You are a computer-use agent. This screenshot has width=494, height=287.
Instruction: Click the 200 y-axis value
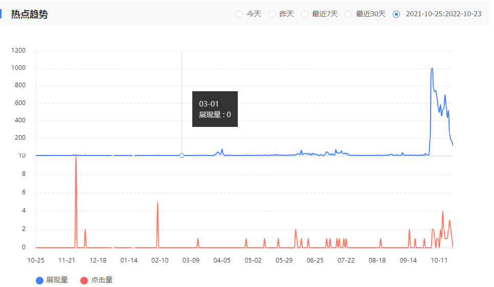[20, 138]
